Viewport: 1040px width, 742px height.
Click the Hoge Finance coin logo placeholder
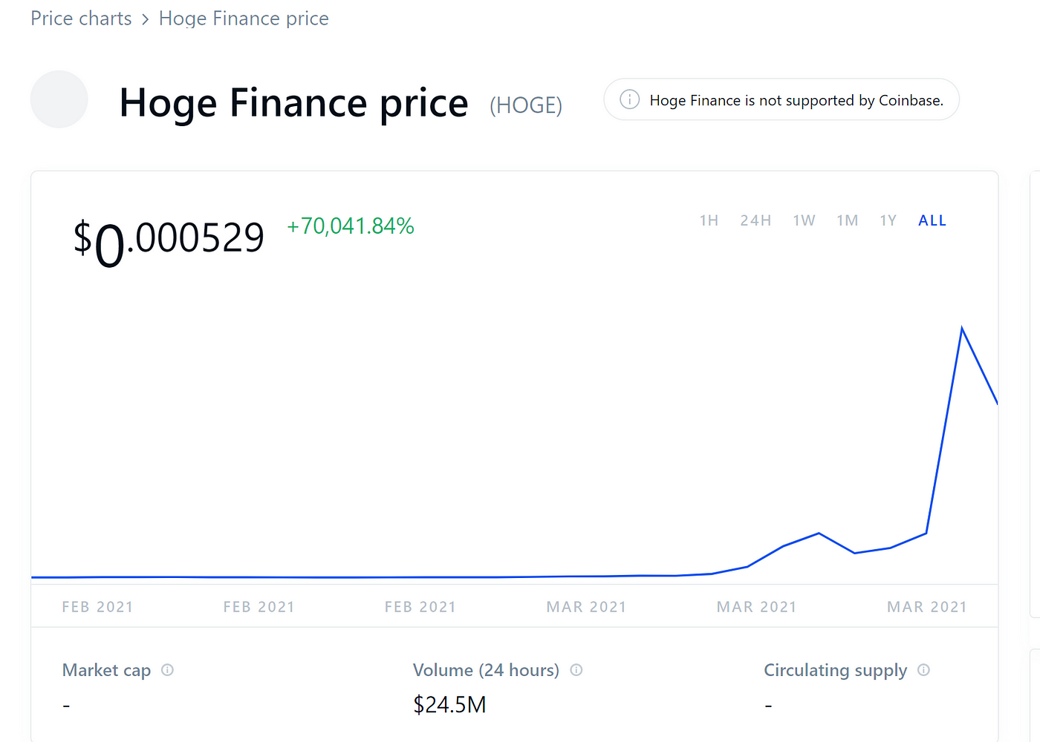point(59,99)
